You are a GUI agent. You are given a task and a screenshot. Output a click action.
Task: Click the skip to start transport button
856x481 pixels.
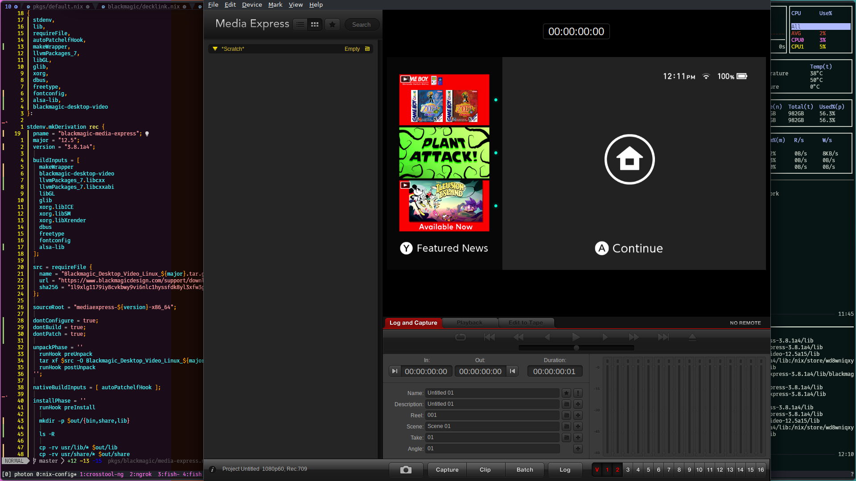490,337
